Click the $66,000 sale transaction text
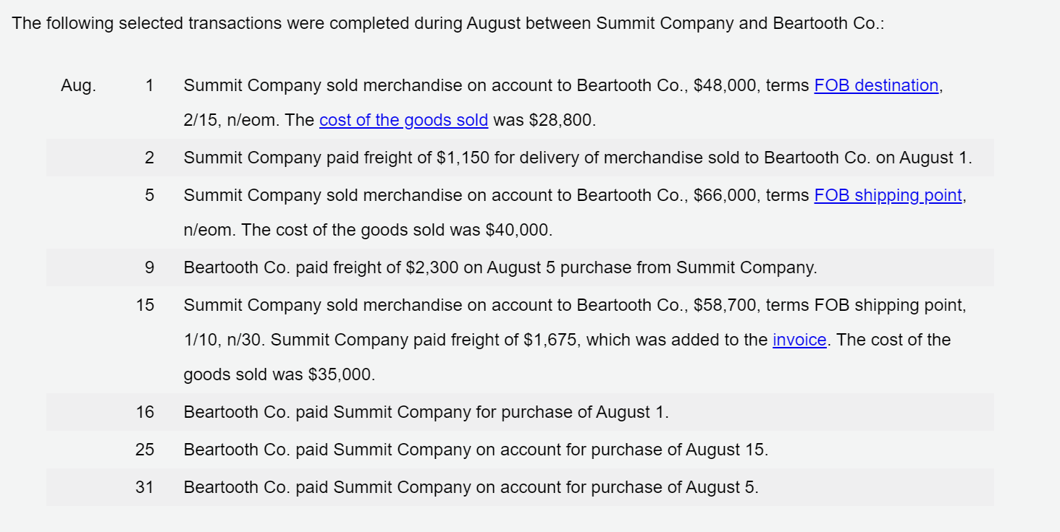The image size is (1060, 532). (x=575, y=213)
